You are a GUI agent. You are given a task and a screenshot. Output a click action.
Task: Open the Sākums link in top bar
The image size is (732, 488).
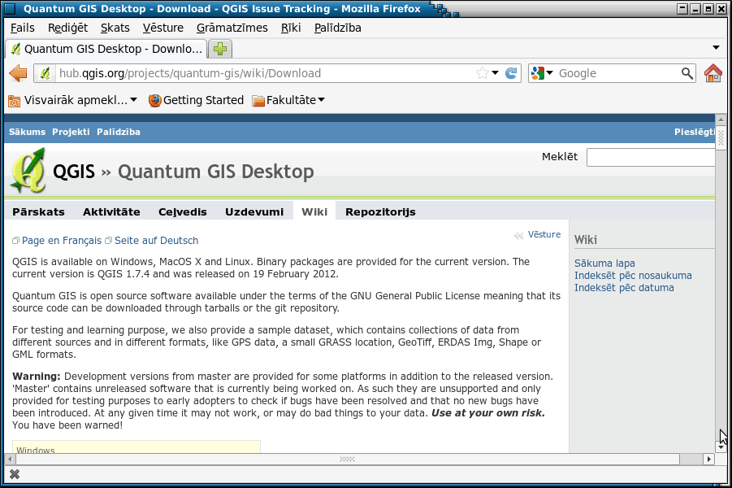pos(27,132)
